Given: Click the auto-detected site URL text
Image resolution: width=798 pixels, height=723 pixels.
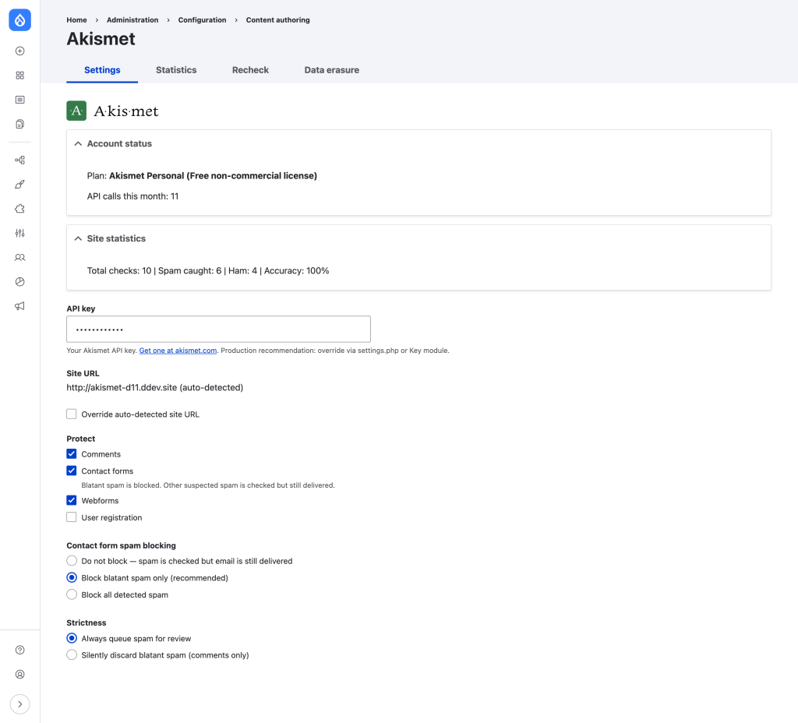Looking at the screenshot, I should click(x=155, y=388).
